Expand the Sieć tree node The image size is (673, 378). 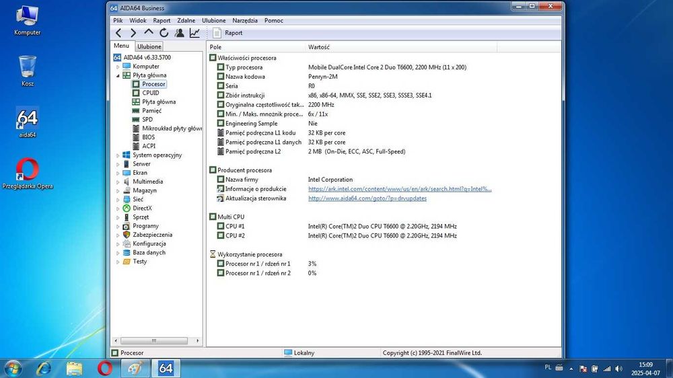pos(118,200)
